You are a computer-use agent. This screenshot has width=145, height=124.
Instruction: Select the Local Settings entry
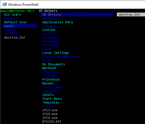[56, 53]
